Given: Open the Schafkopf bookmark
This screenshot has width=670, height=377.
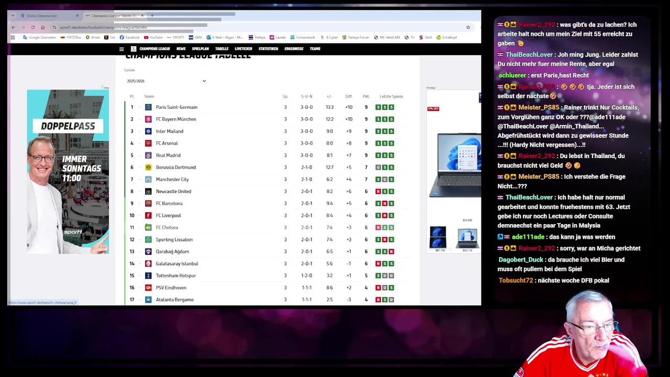Looking at the screenshot, I should click(448, 37).
